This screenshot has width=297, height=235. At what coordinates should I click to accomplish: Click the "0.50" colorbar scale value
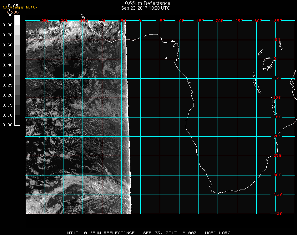pyautogui.click(x=8, y=55)
